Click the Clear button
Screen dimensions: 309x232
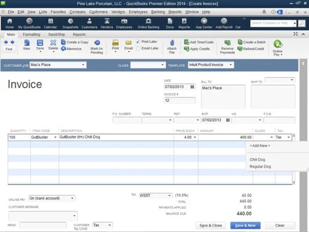point(280,226)
